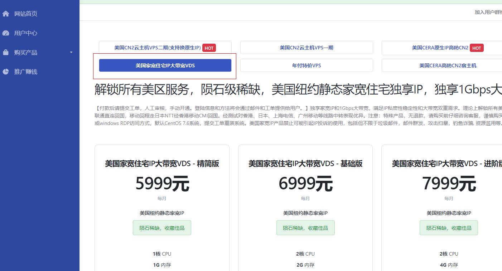This screenshot has height=271, width=502.
Task: Click the 2G 内存 text
Action: click(305, 265)
